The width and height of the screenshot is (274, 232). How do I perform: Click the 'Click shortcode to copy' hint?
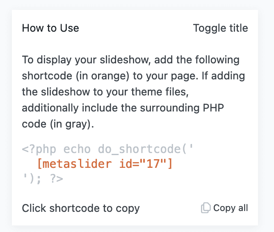coord(81,208)
